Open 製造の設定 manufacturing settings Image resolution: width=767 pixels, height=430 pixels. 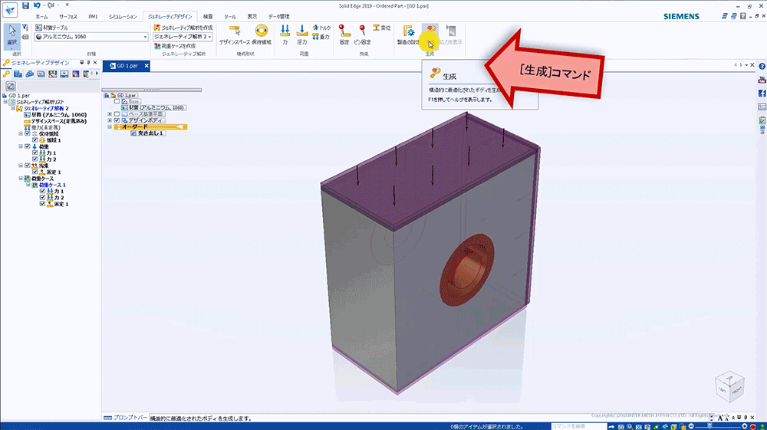coord(409,35)
